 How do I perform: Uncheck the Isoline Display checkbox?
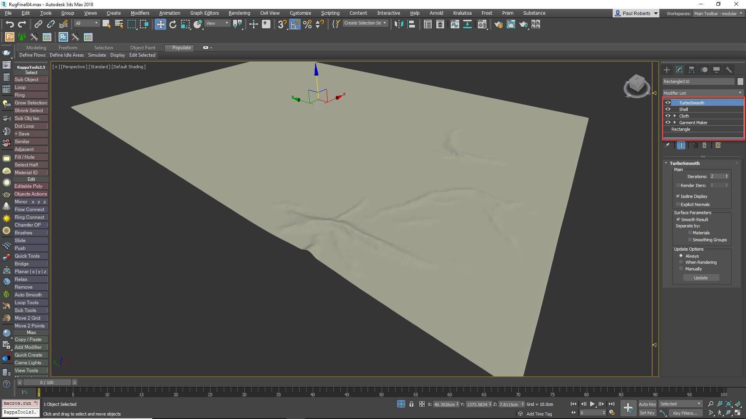[x=678, y=196]
